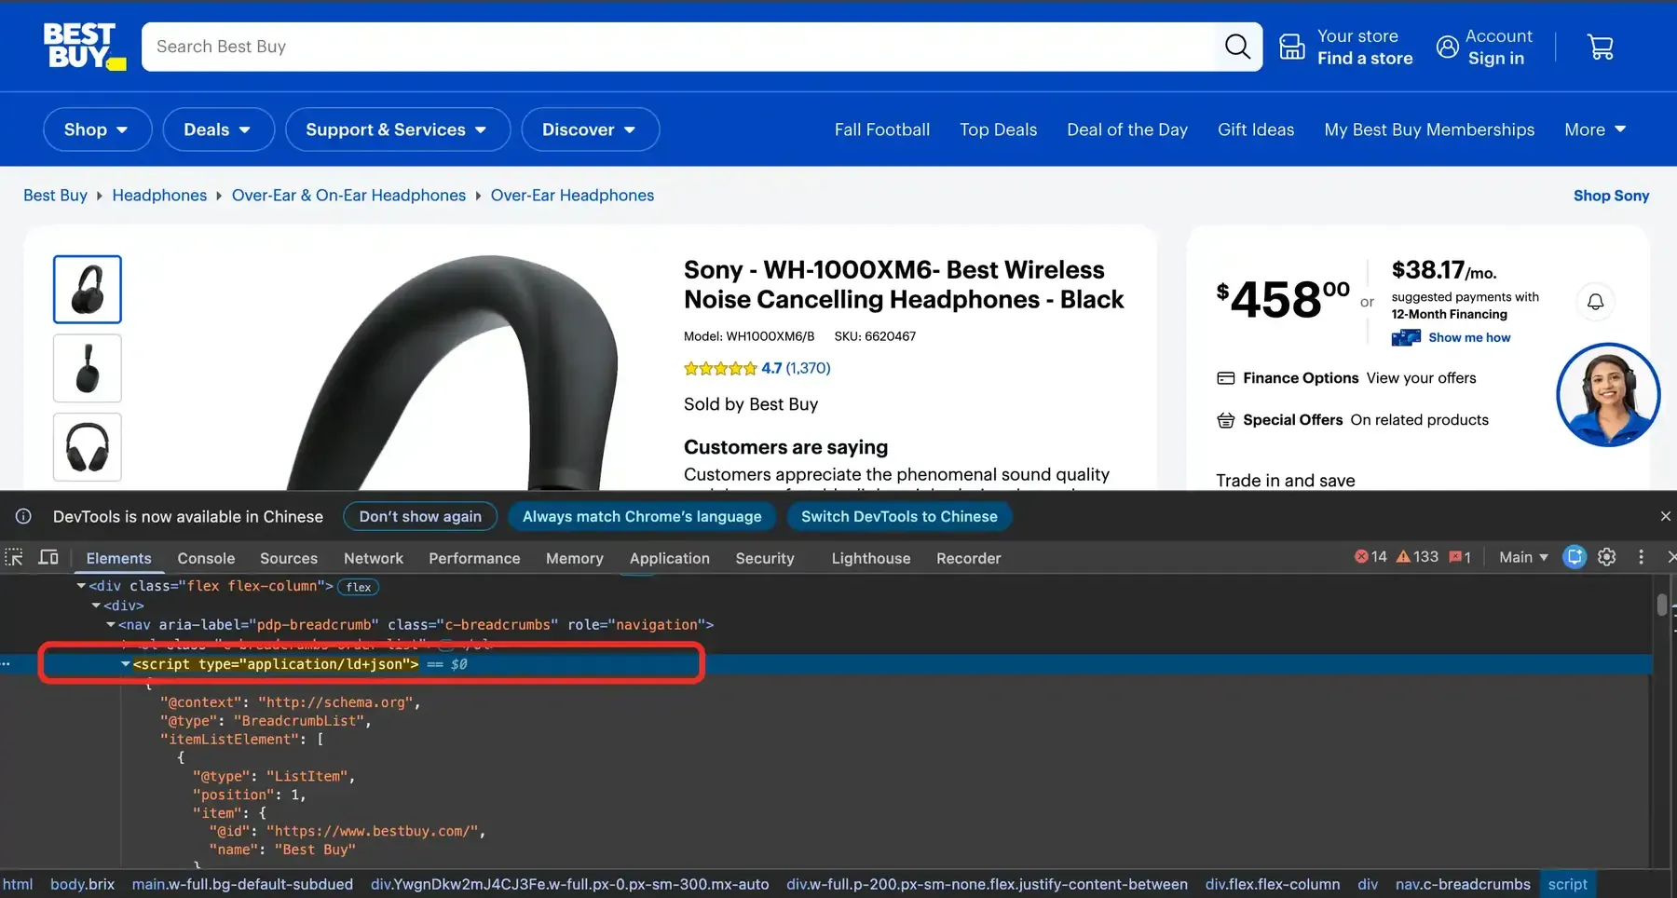Click the Over-Ear Headphones breadcrumb link

(x=572, y=196)
